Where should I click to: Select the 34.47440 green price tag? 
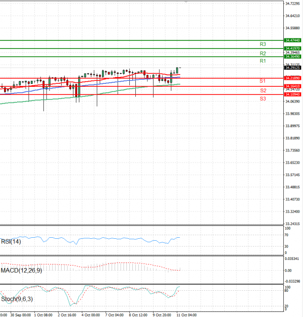pos(292,40)
